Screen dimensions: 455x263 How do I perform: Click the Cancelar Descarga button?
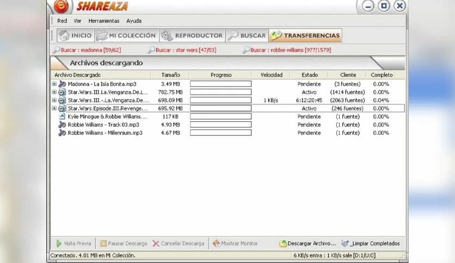[x=179, y=243]
